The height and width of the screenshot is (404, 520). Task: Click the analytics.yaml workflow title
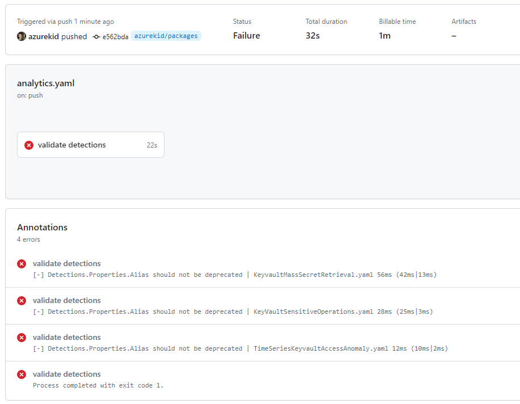point(45,83)
